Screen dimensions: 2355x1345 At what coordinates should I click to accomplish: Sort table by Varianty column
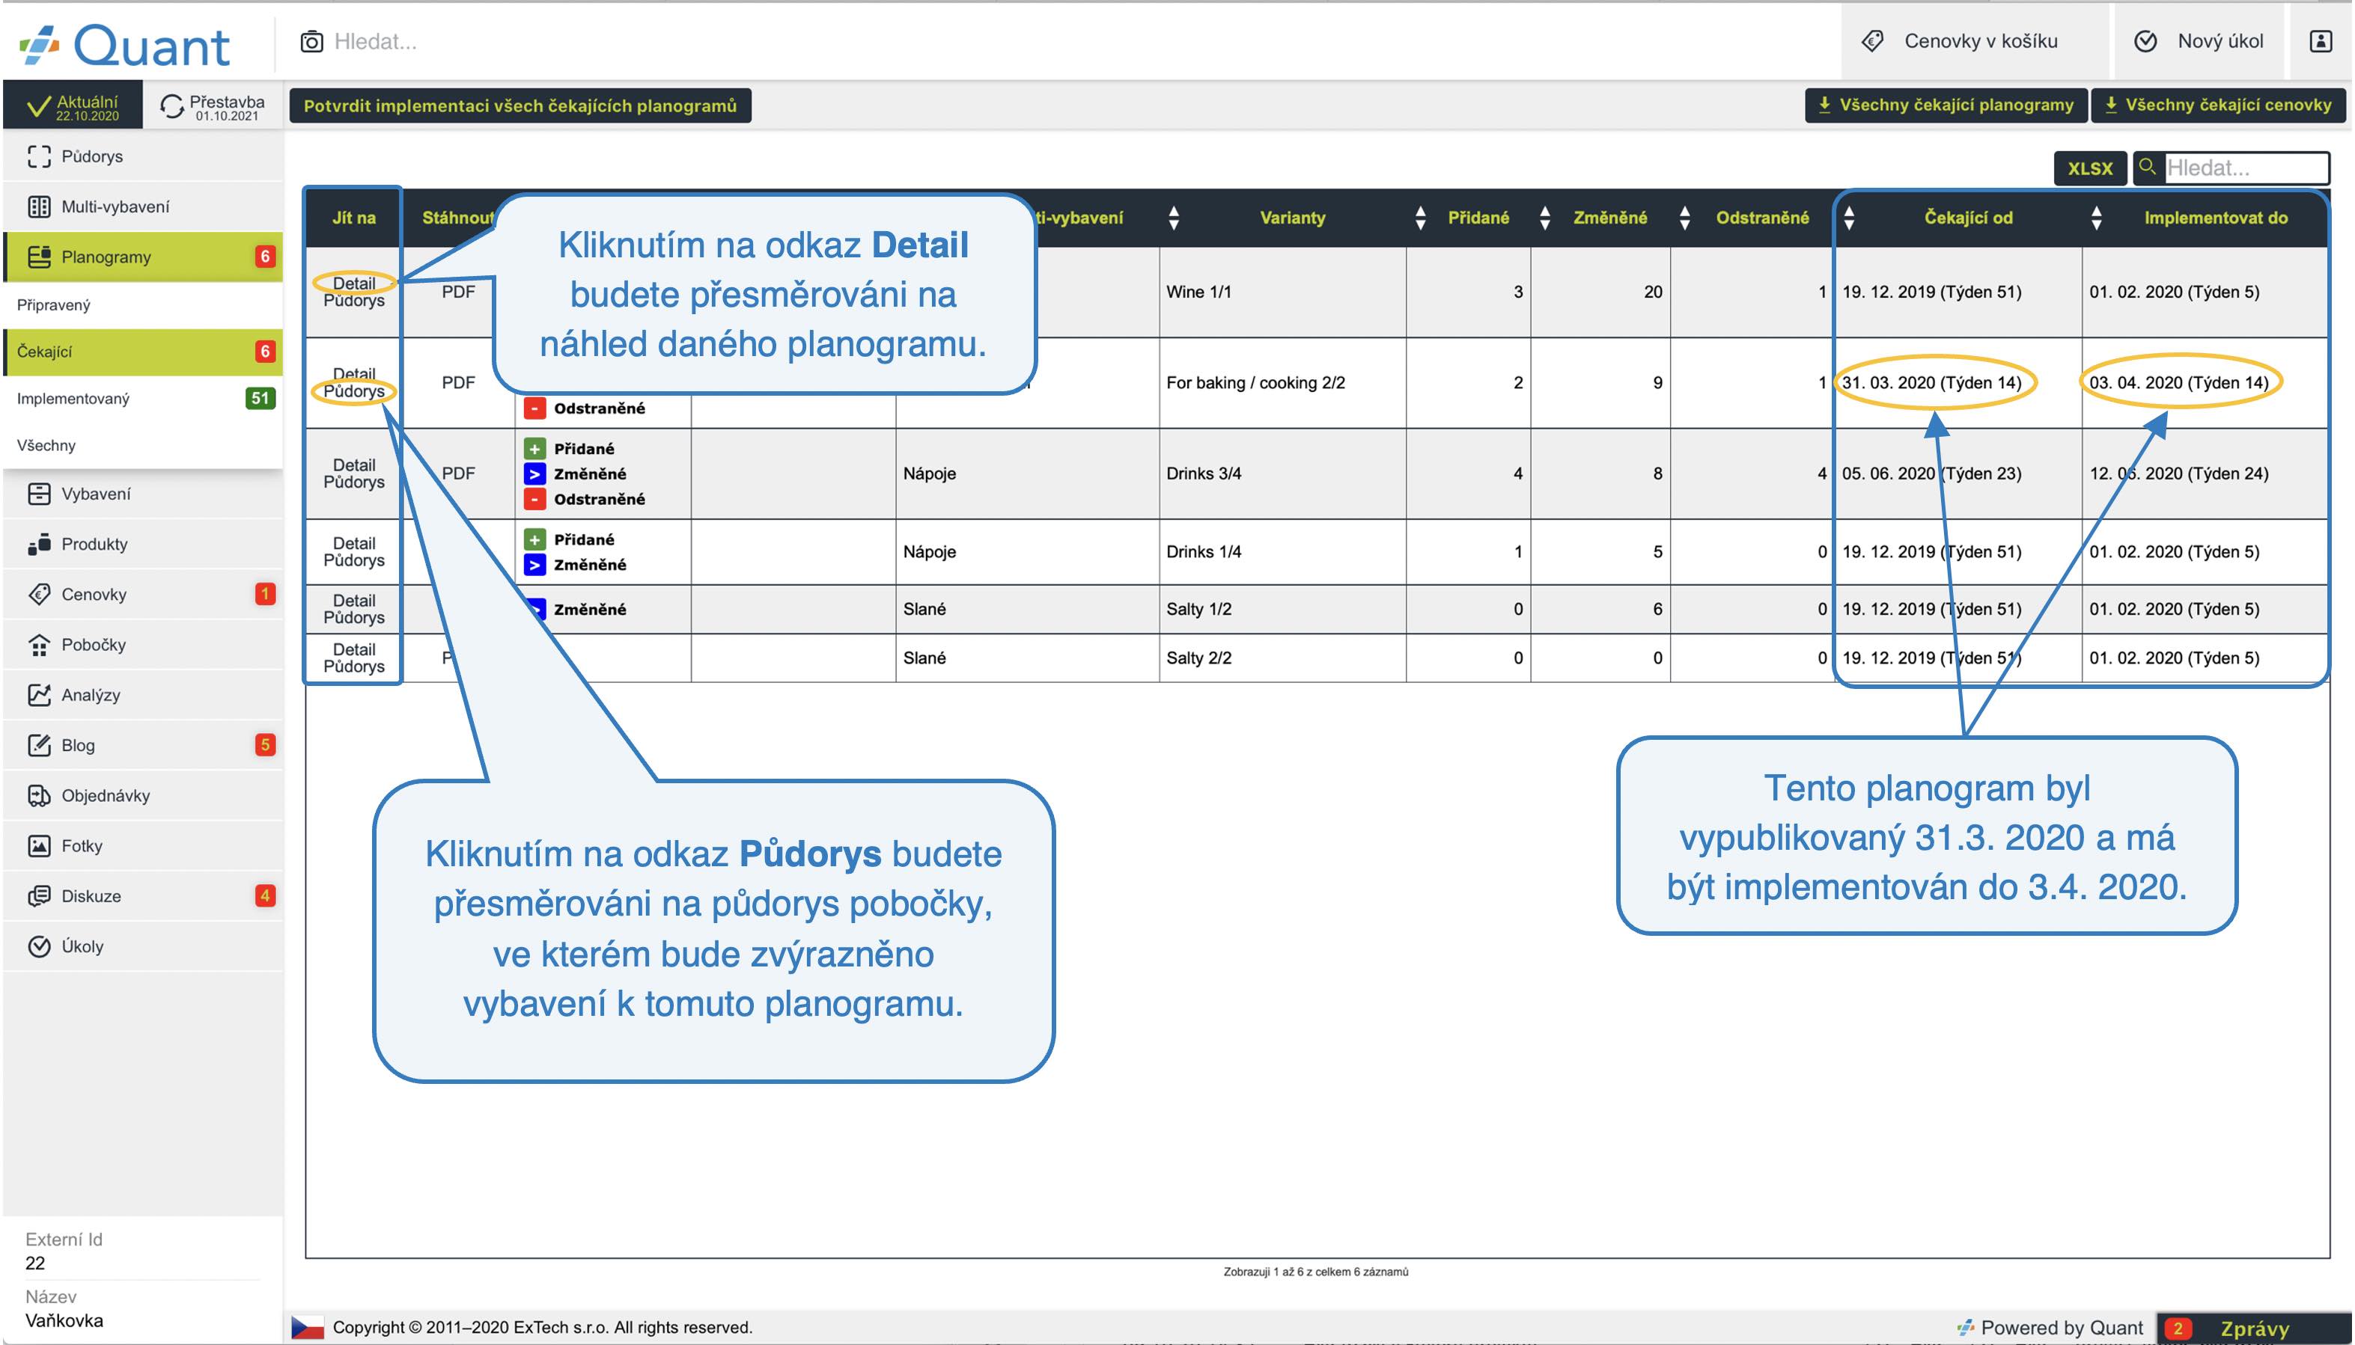click(1291, 218)
